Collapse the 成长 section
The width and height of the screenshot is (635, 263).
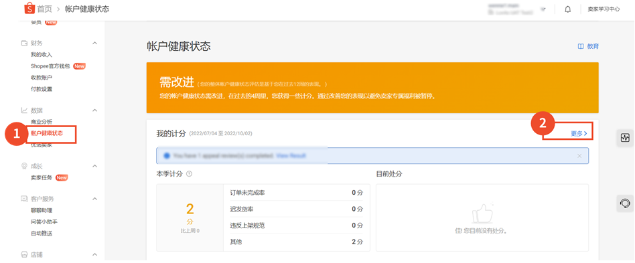point(94,166)
